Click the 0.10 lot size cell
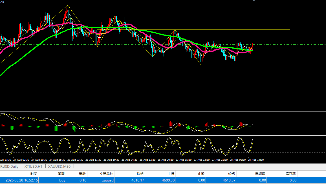Image resolution: width=326 pixels, height=184 pixels. click(x=83, y=180)
